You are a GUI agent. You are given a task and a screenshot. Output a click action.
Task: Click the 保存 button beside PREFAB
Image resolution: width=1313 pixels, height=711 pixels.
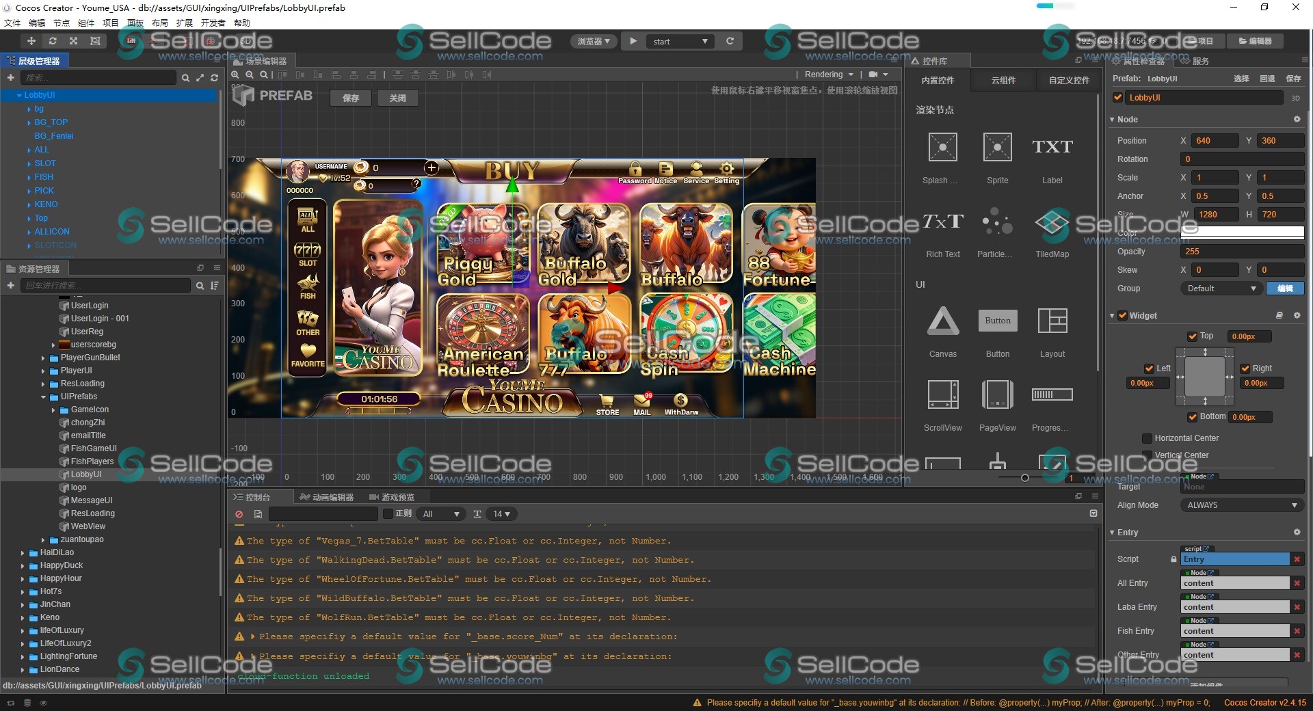351,98
